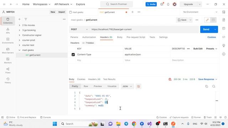Open the Workspaces menu
228x128 pixels.
click(42, 4)
